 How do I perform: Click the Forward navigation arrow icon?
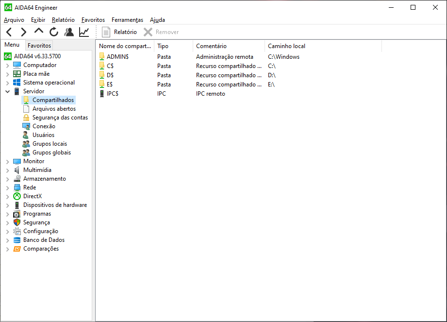click(x=24, y=32)
